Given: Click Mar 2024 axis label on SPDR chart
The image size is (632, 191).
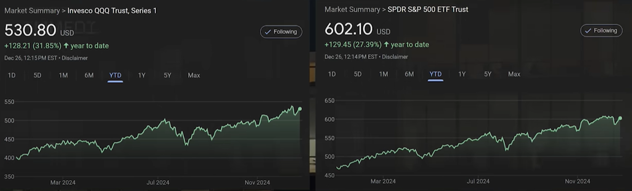Looking at the screenshot, I should click(383, 181).
